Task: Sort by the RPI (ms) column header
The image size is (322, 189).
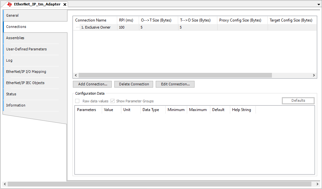Action: (126, 20)
